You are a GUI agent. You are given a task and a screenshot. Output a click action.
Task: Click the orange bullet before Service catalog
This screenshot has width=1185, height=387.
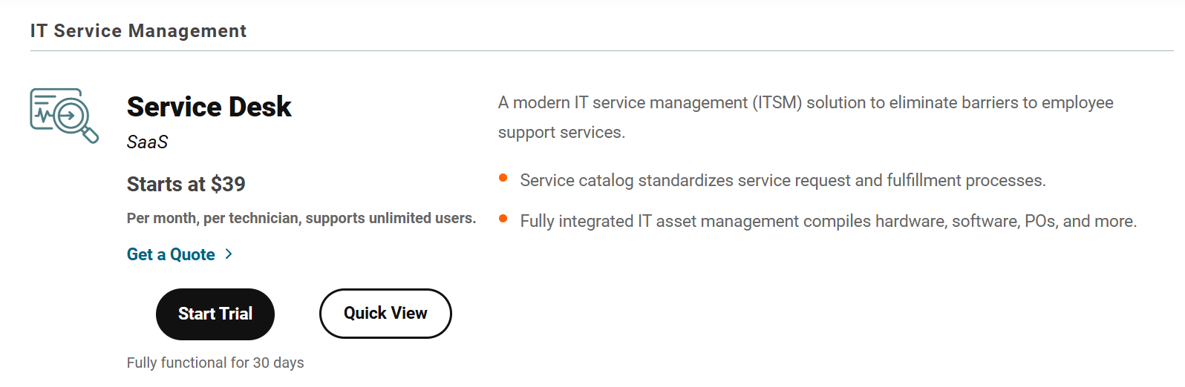(x=503, y=178)
